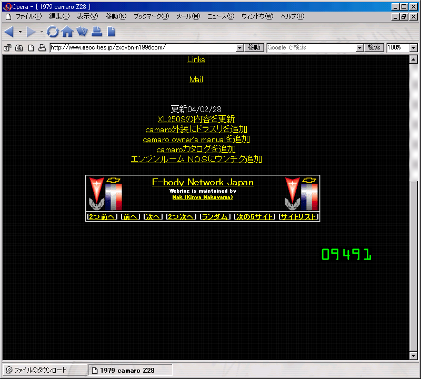The image size is (421, 379).
Task: Open the F-body Network Japan link
Action: click(x=203, y=182)
